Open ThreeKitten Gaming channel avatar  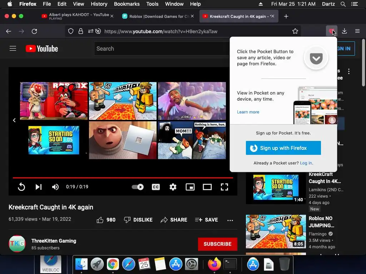click(17, 244)
